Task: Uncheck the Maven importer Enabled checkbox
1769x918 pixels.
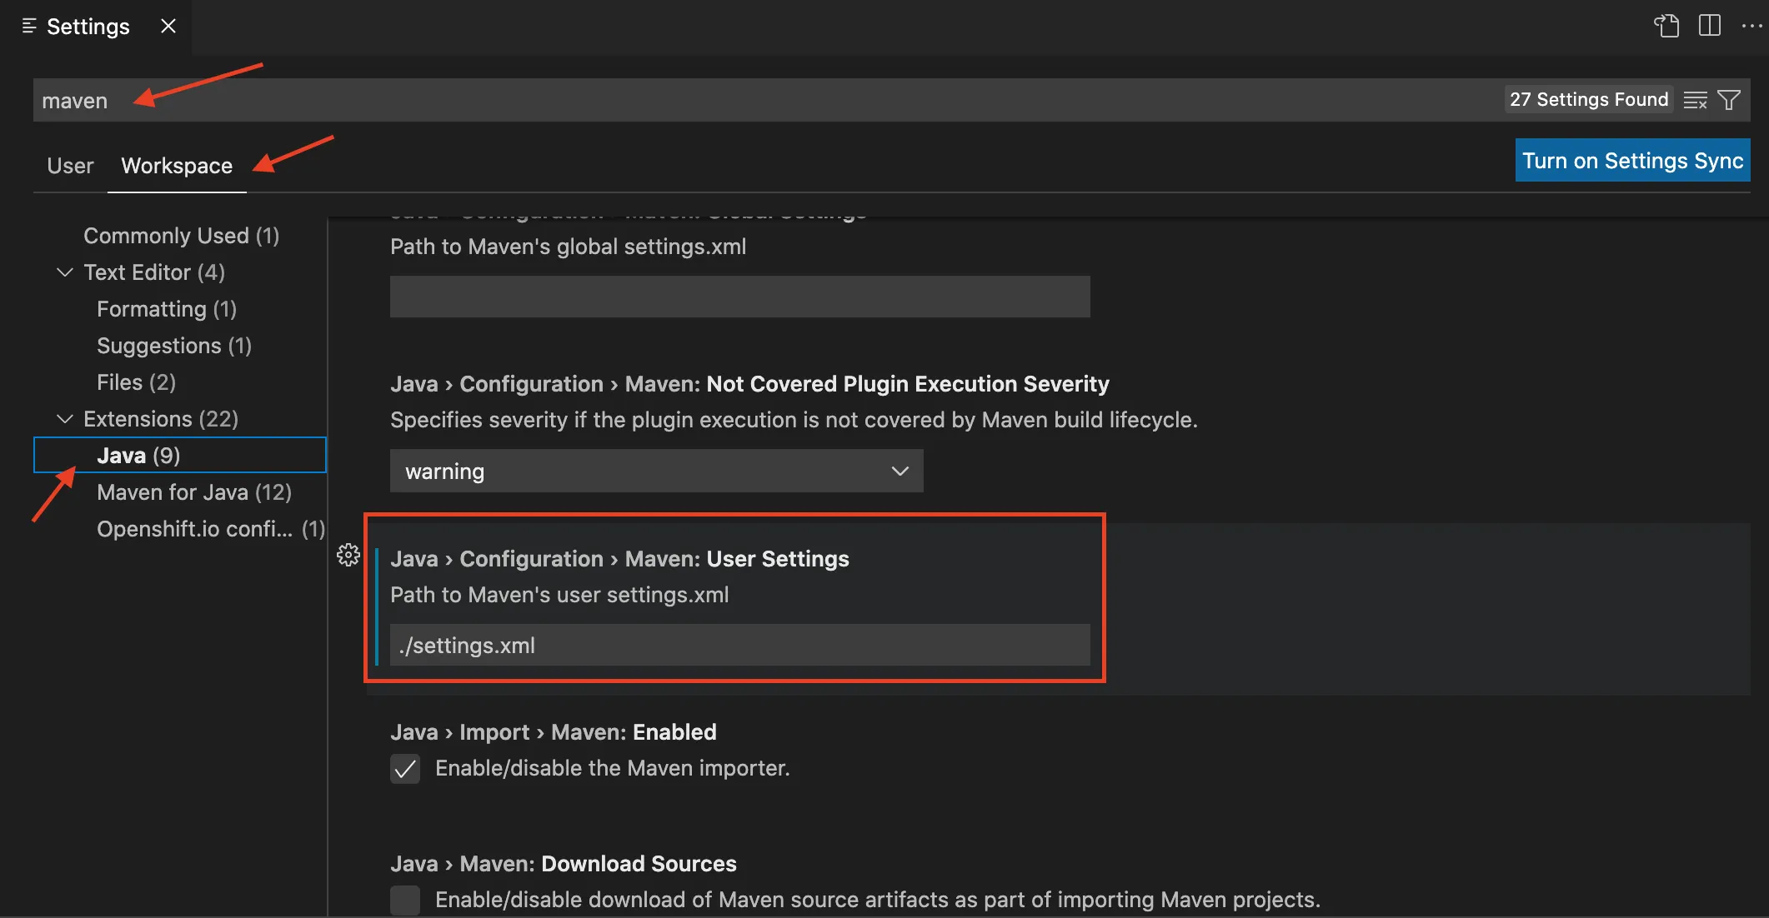Action: point(405,768)
